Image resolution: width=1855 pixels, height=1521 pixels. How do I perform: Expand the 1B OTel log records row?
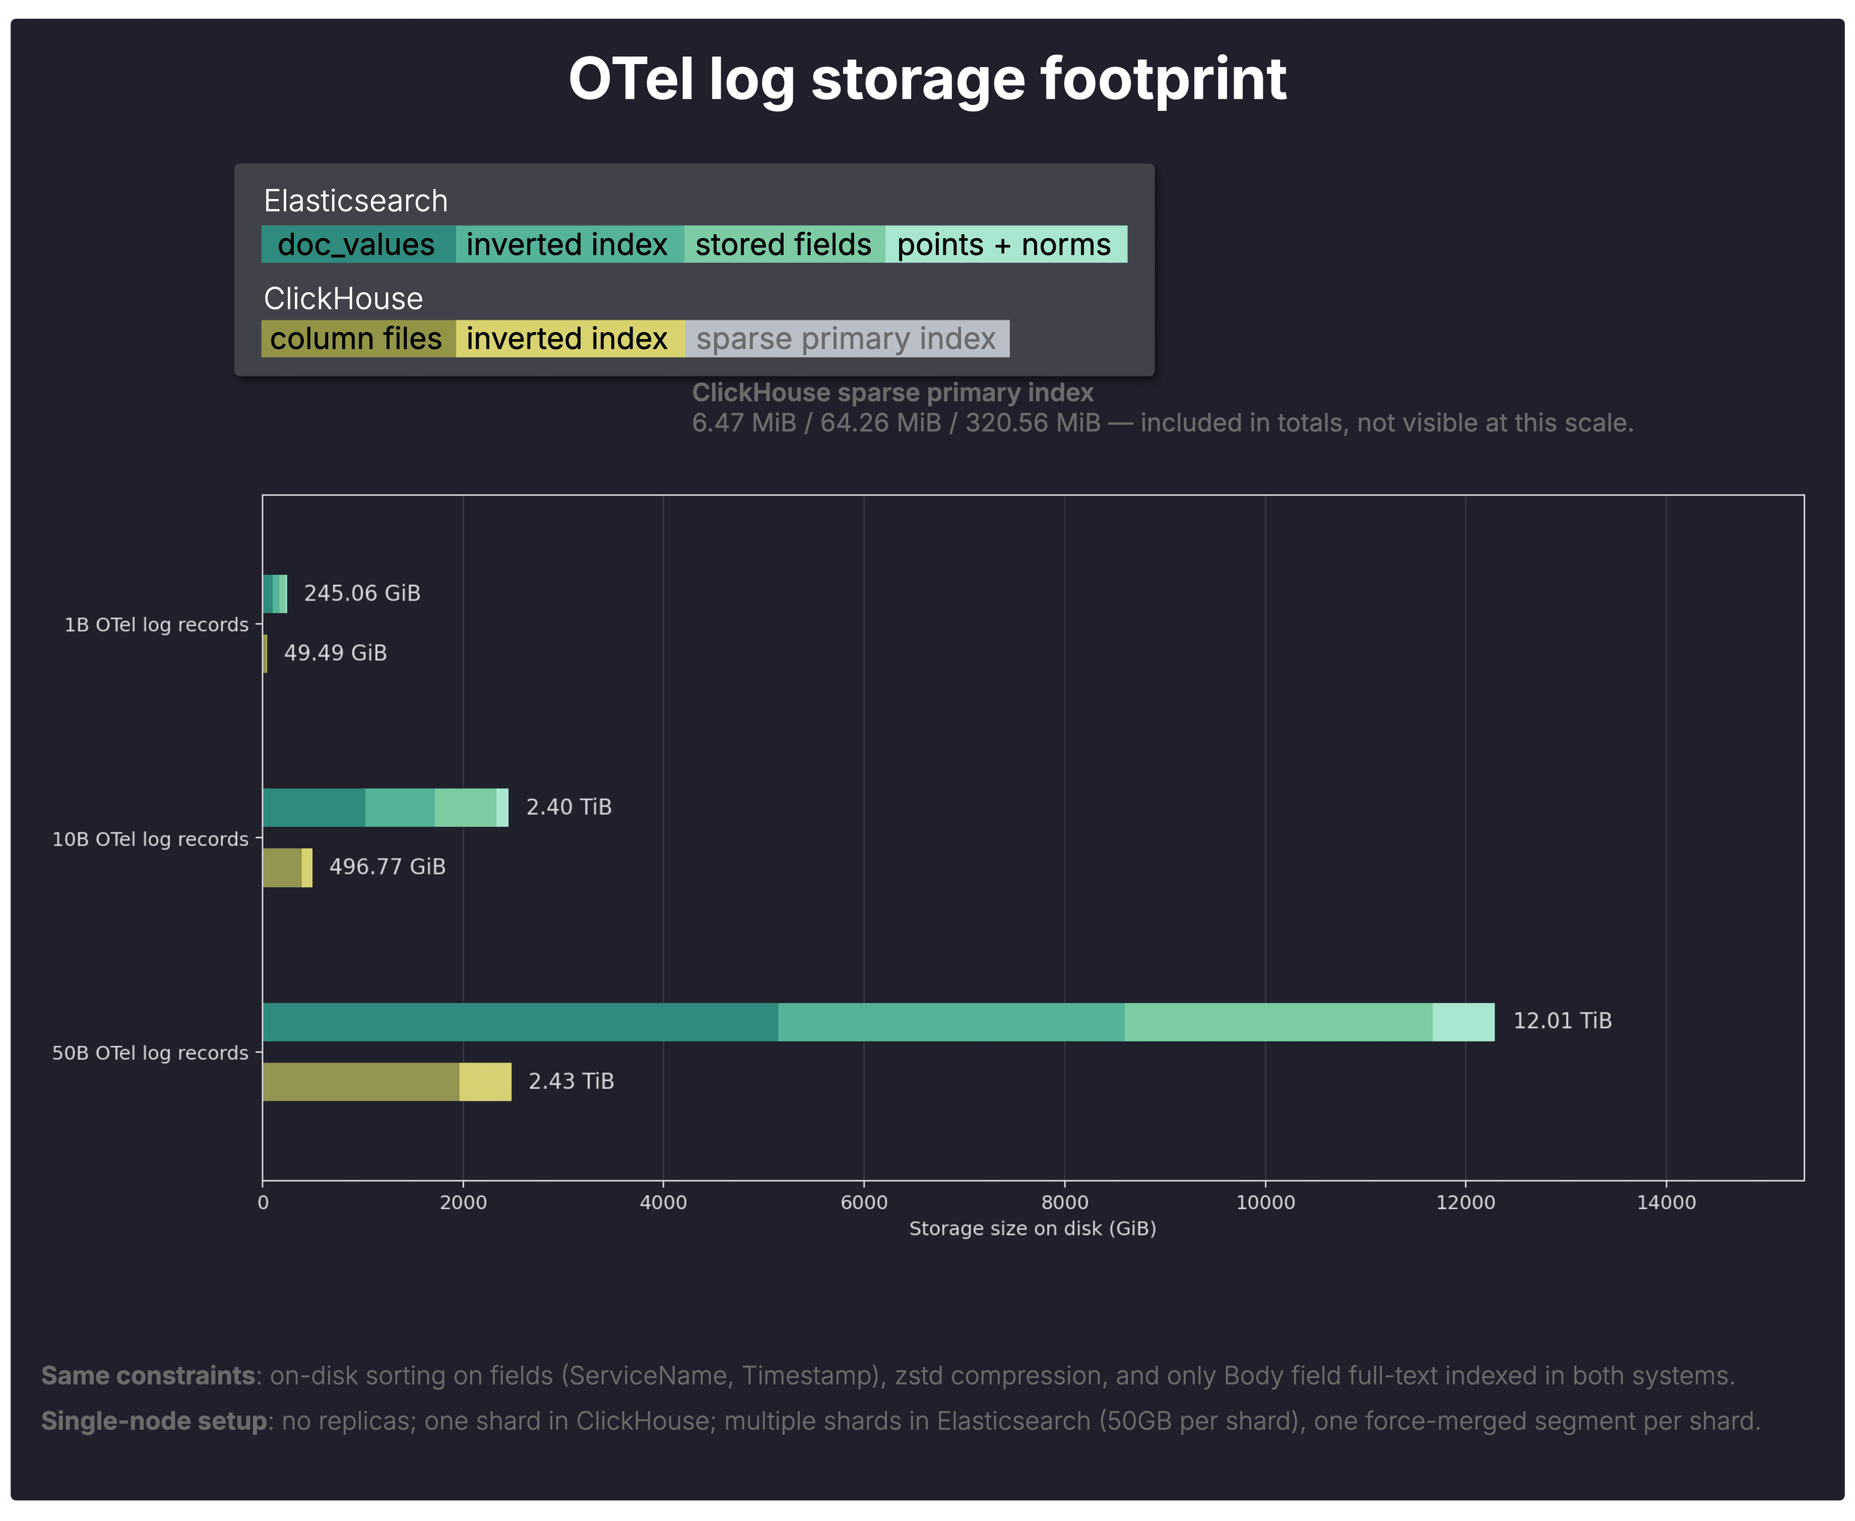coord(156,624)
